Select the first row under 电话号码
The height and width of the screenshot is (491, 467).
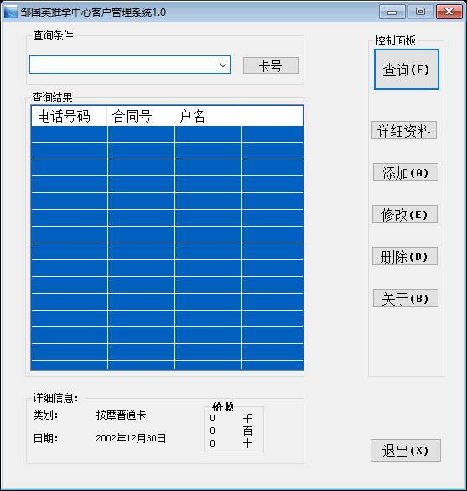pos(69,134)
